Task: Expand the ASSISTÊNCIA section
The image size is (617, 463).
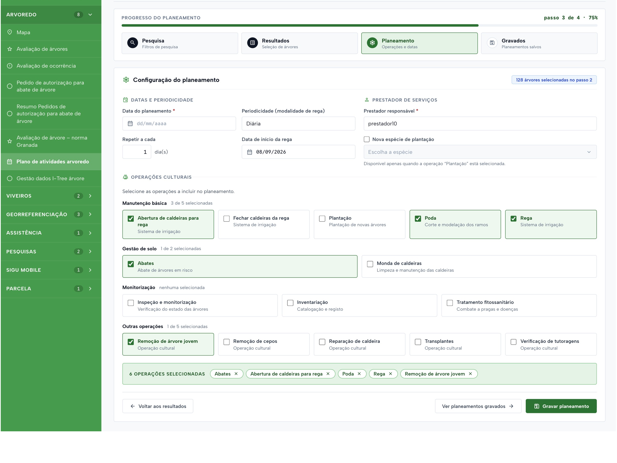Action: [51, 233]
